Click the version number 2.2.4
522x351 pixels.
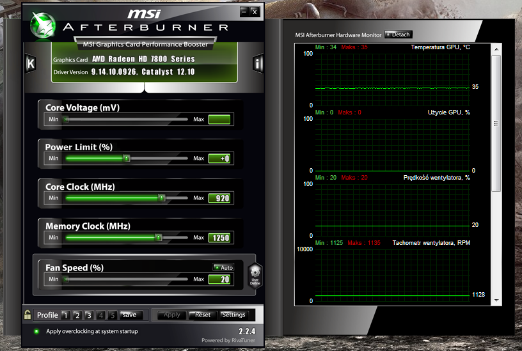tap(247, 331)
